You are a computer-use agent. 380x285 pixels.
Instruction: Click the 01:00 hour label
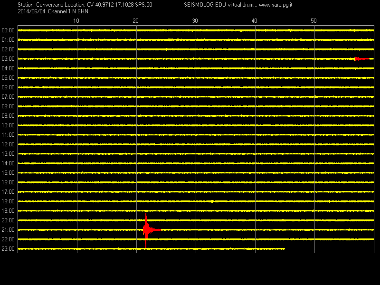[x=8, y=40]
